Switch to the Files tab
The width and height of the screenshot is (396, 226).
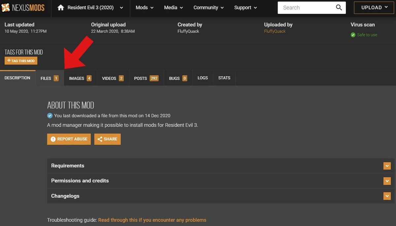pyautogui.click(x=49, y=78)
